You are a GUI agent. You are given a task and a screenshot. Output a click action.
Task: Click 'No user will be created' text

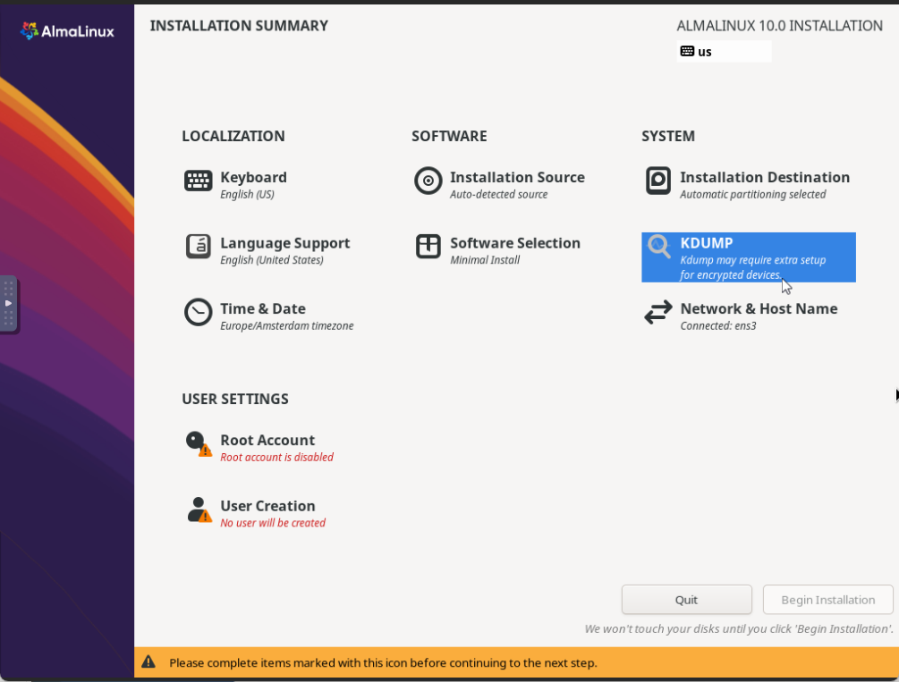[x=273, y=523]
